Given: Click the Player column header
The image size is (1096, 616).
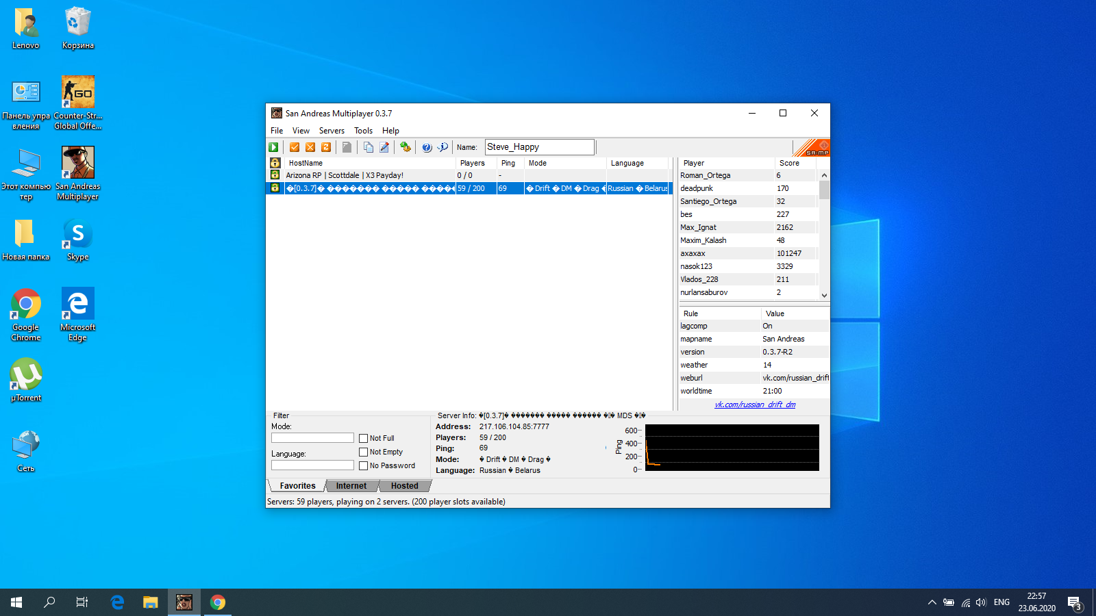Looking at the screenshot, I should (727, 163).
